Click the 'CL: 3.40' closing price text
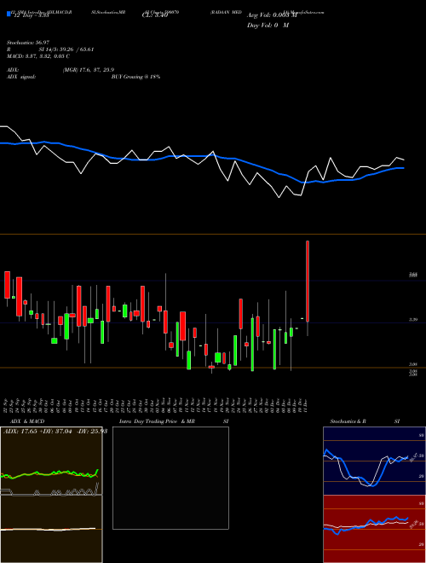The image size is (426, 563). [155, 15]
